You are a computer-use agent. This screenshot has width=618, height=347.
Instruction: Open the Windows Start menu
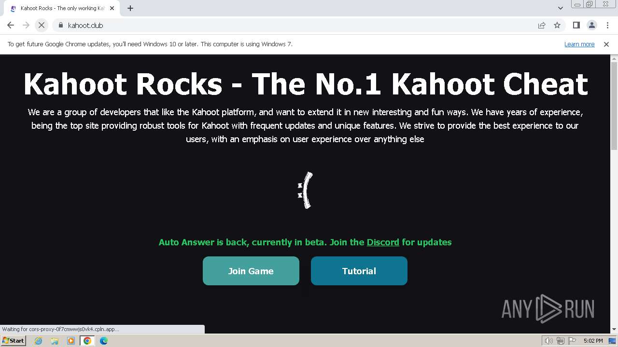point(14,340)
